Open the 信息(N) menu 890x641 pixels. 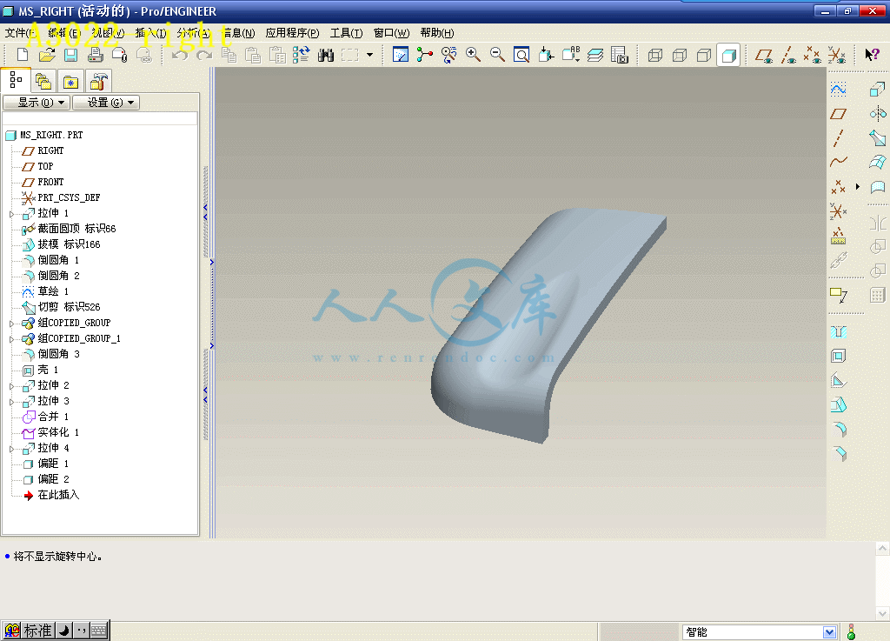coord(239,33)
